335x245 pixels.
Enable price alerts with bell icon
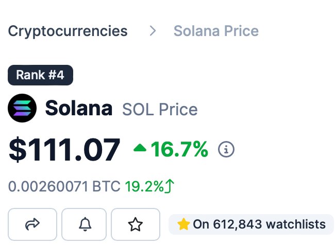click(x=84, y=224)
